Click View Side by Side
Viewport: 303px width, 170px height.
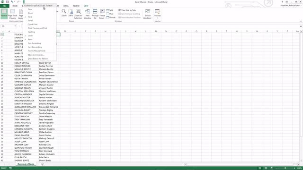pyautogui.click(x=127, y=10)
